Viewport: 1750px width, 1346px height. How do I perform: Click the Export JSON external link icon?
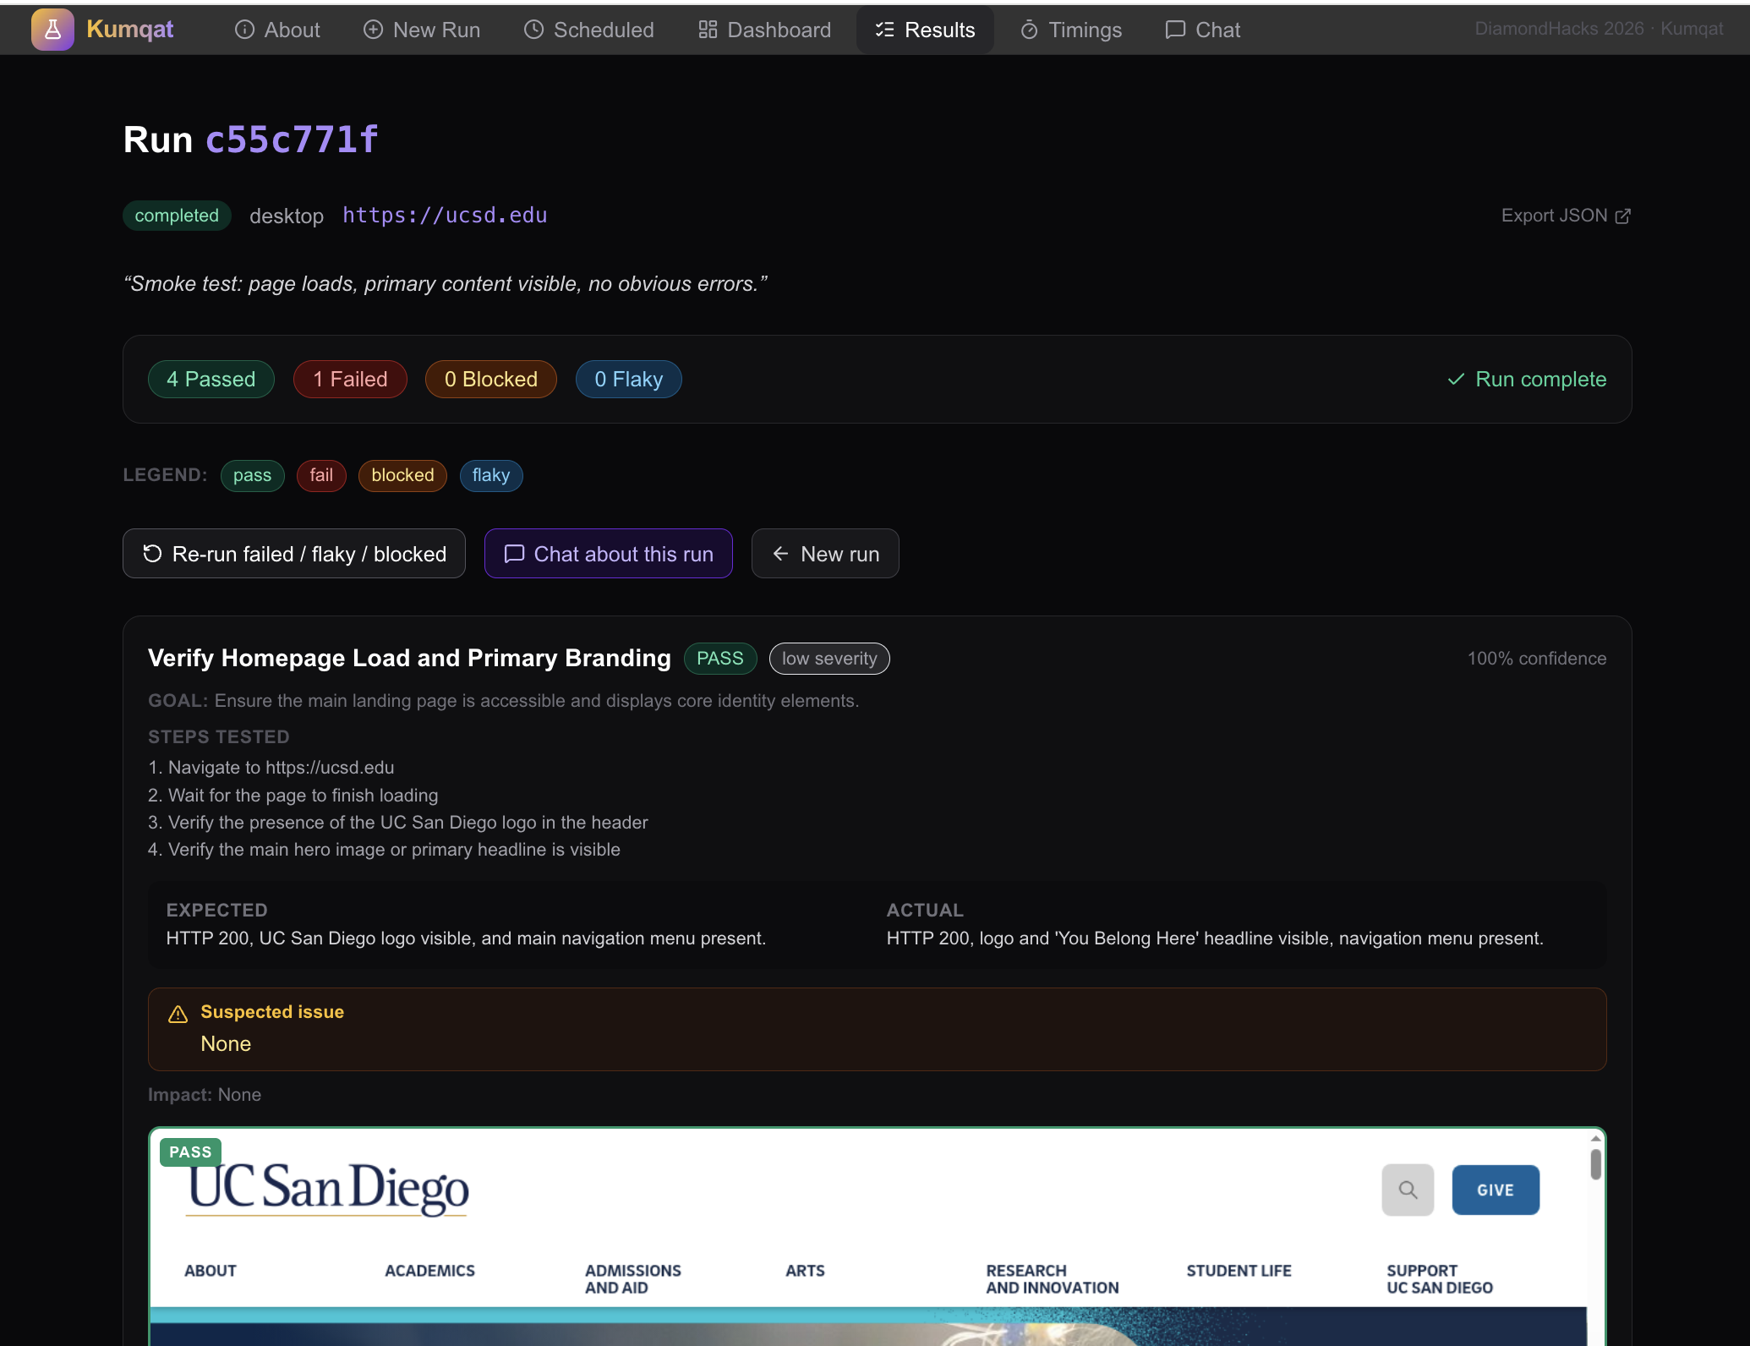[x=1622, y=216]
